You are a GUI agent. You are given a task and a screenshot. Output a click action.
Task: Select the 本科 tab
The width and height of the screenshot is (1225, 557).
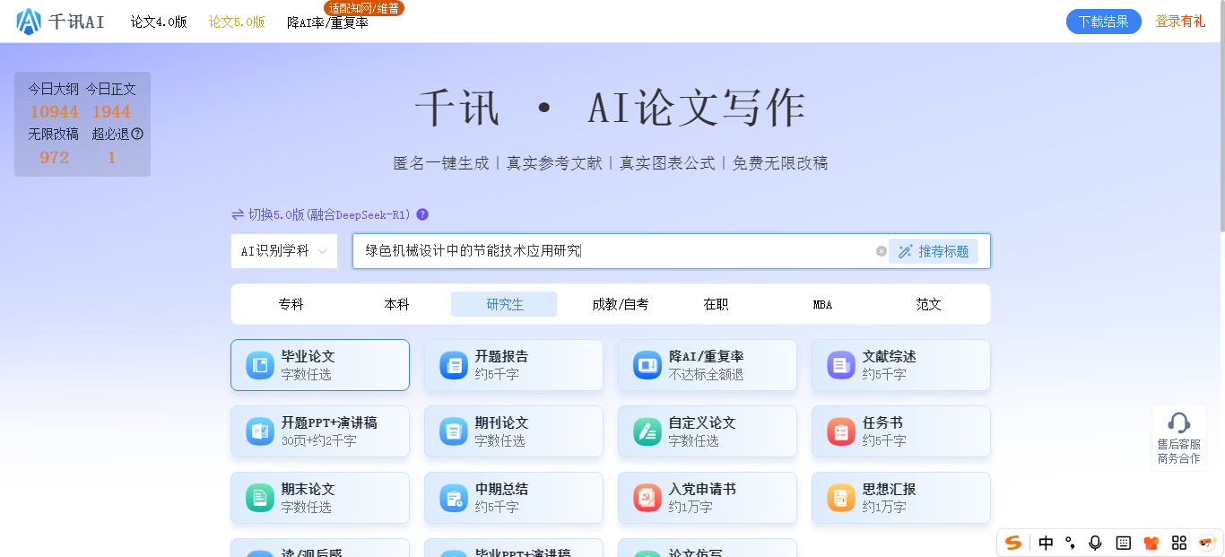coord(397,304)
